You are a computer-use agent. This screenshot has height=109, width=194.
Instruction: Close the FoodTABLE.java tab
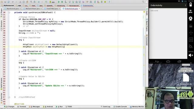click(59, 9)
